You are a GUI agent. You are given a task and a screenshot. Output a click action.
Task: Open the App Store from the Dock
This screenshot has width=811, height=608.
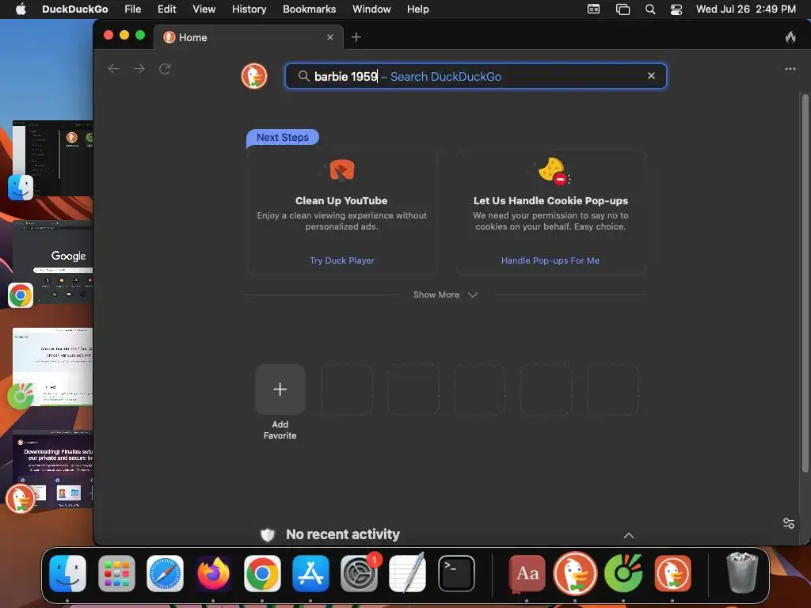(x=310, y=573)
